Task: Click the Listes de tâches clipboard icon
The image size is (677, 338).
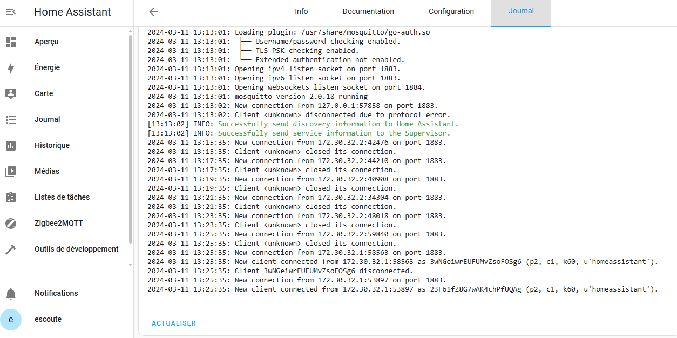Action: pyautogui.click(x=11, y=197)
